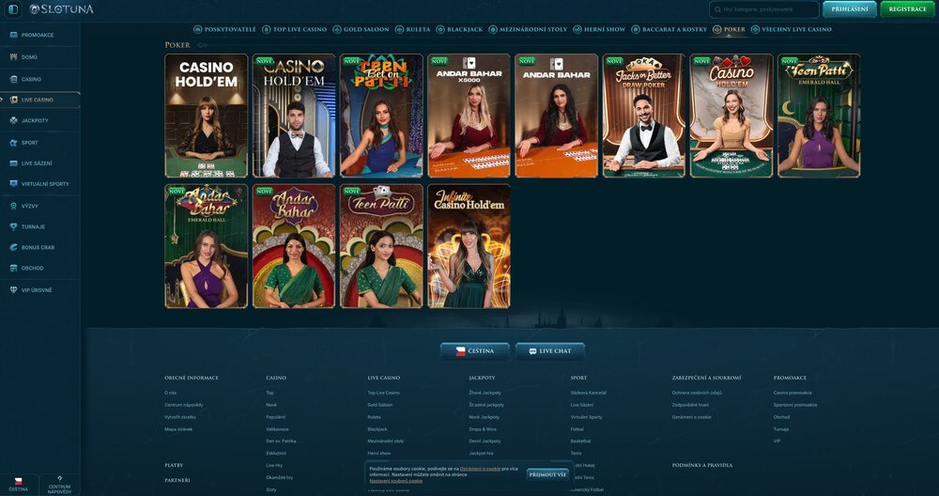Click the Registrace button
This screenshot has width=939, height=496.
point(907,9)
